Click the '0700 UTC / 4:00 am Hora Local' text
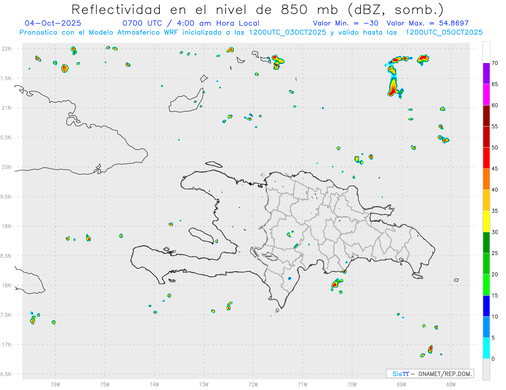 [x=191, y=23]
